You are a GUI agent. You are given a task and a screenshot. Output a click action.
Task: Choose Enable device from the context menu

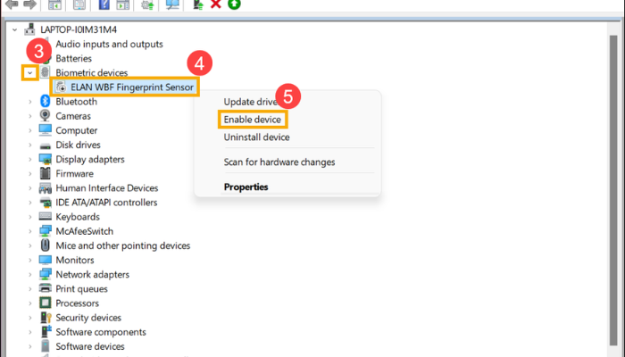click(x=253, y=120)
